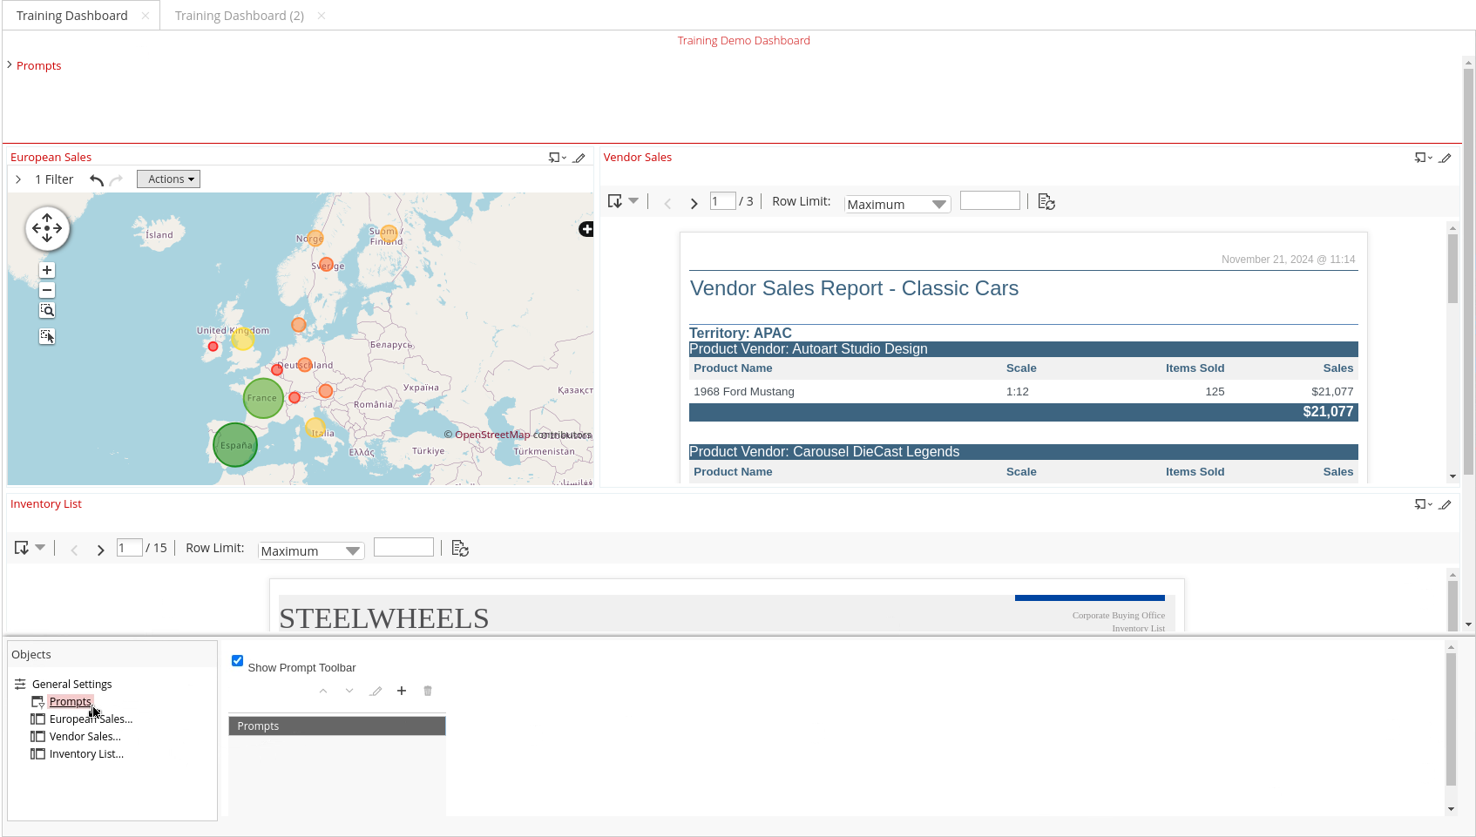Open the Actions dropdown

(168, 179)
